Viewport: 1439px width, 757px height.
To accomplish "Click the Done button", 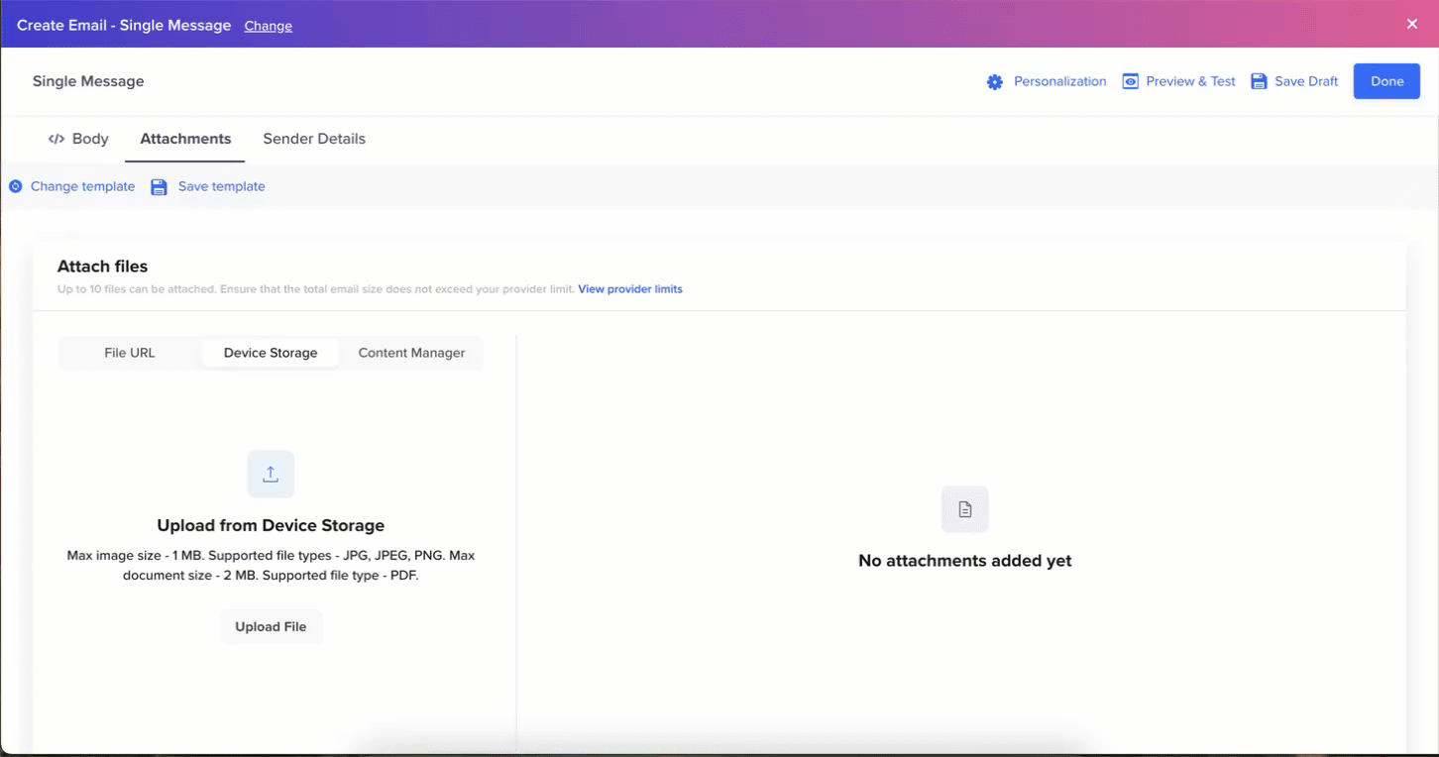I will pos(1386,81).
